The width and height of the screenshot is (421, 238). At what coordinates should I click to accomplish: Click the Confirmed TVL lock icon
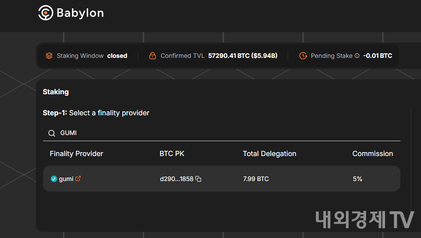click(x=153, y=56)
